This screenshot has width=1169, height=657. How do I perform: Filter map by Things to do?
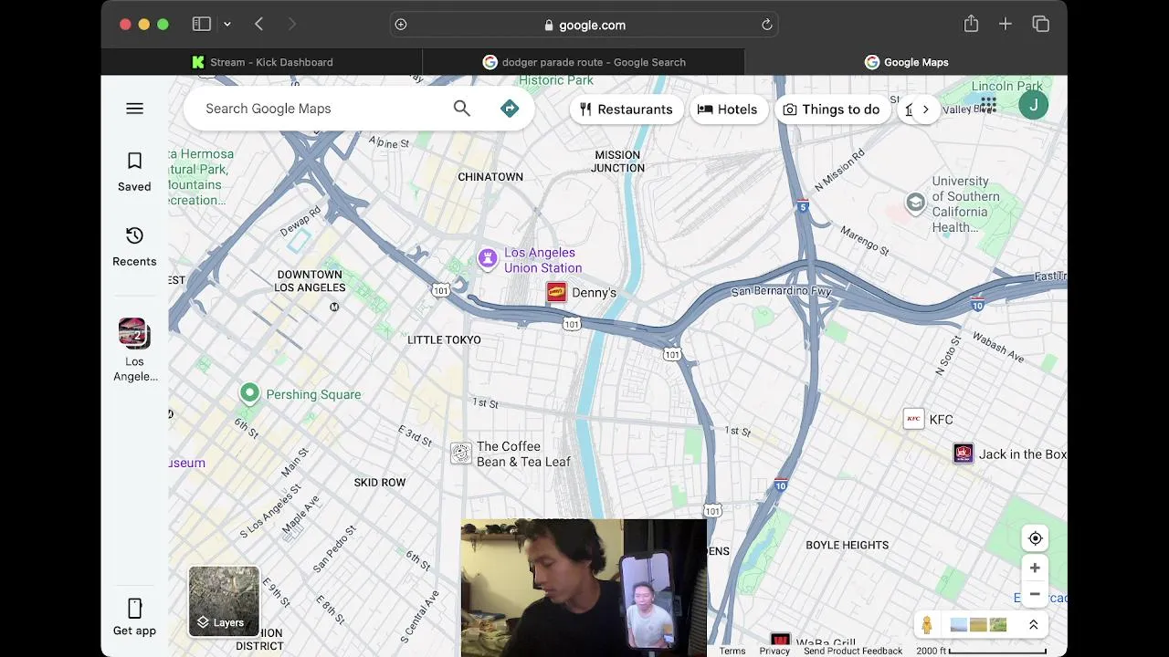click(x=832, y=109)
